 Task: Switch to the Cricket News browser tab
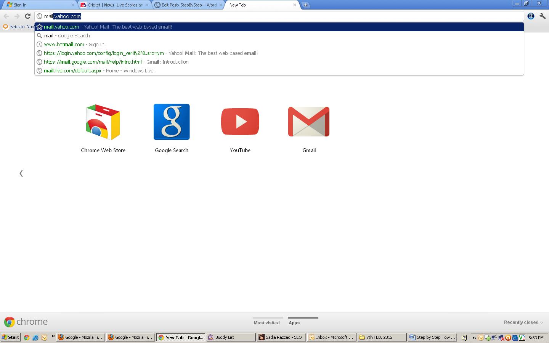tap(115, 5)
